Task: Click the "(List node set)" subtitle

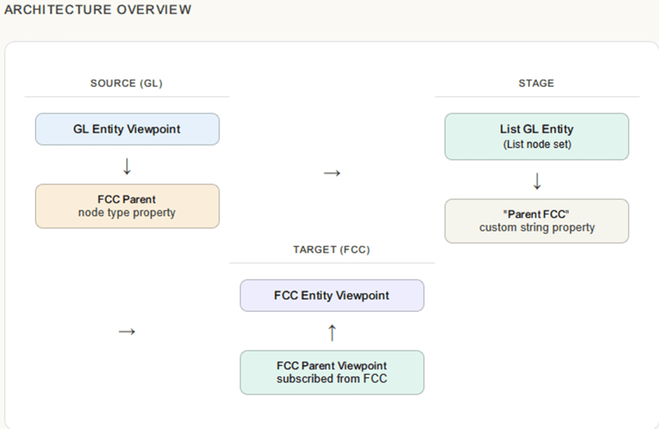Action: coord(537,145)
